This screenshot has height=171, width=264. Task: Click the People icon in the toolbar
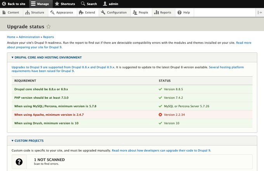[x=135, y=12]
